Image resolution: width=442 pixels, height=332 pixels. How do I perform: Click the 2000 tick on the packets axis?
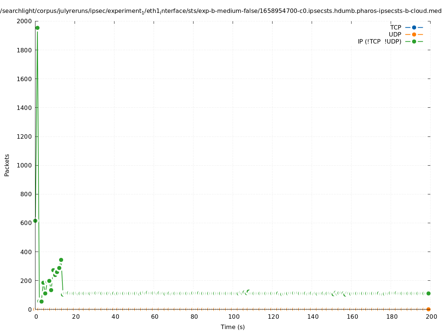pos(24,21)
